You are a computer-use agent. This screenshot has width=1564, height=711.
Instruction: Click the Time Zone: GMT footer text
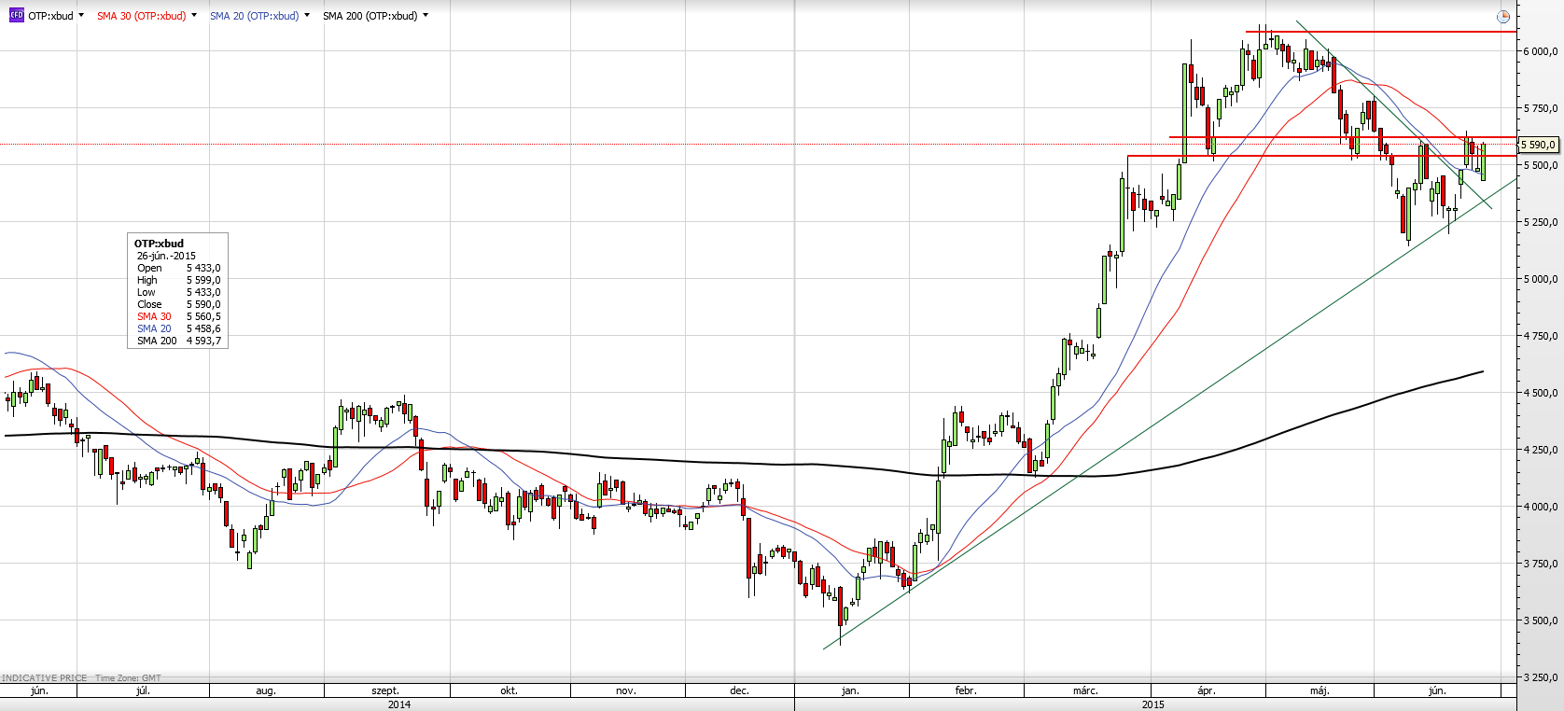point(128,678)
